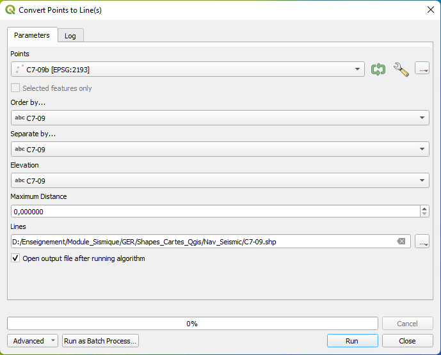Click the Run button
The width and height of the screenshot is (441, 355).
[352, 341]
